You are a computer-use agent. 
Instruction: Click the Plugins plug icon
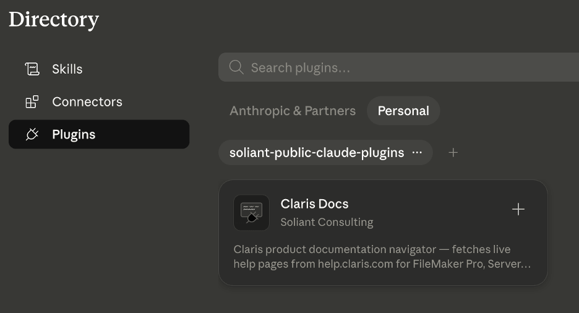(32, 134)
